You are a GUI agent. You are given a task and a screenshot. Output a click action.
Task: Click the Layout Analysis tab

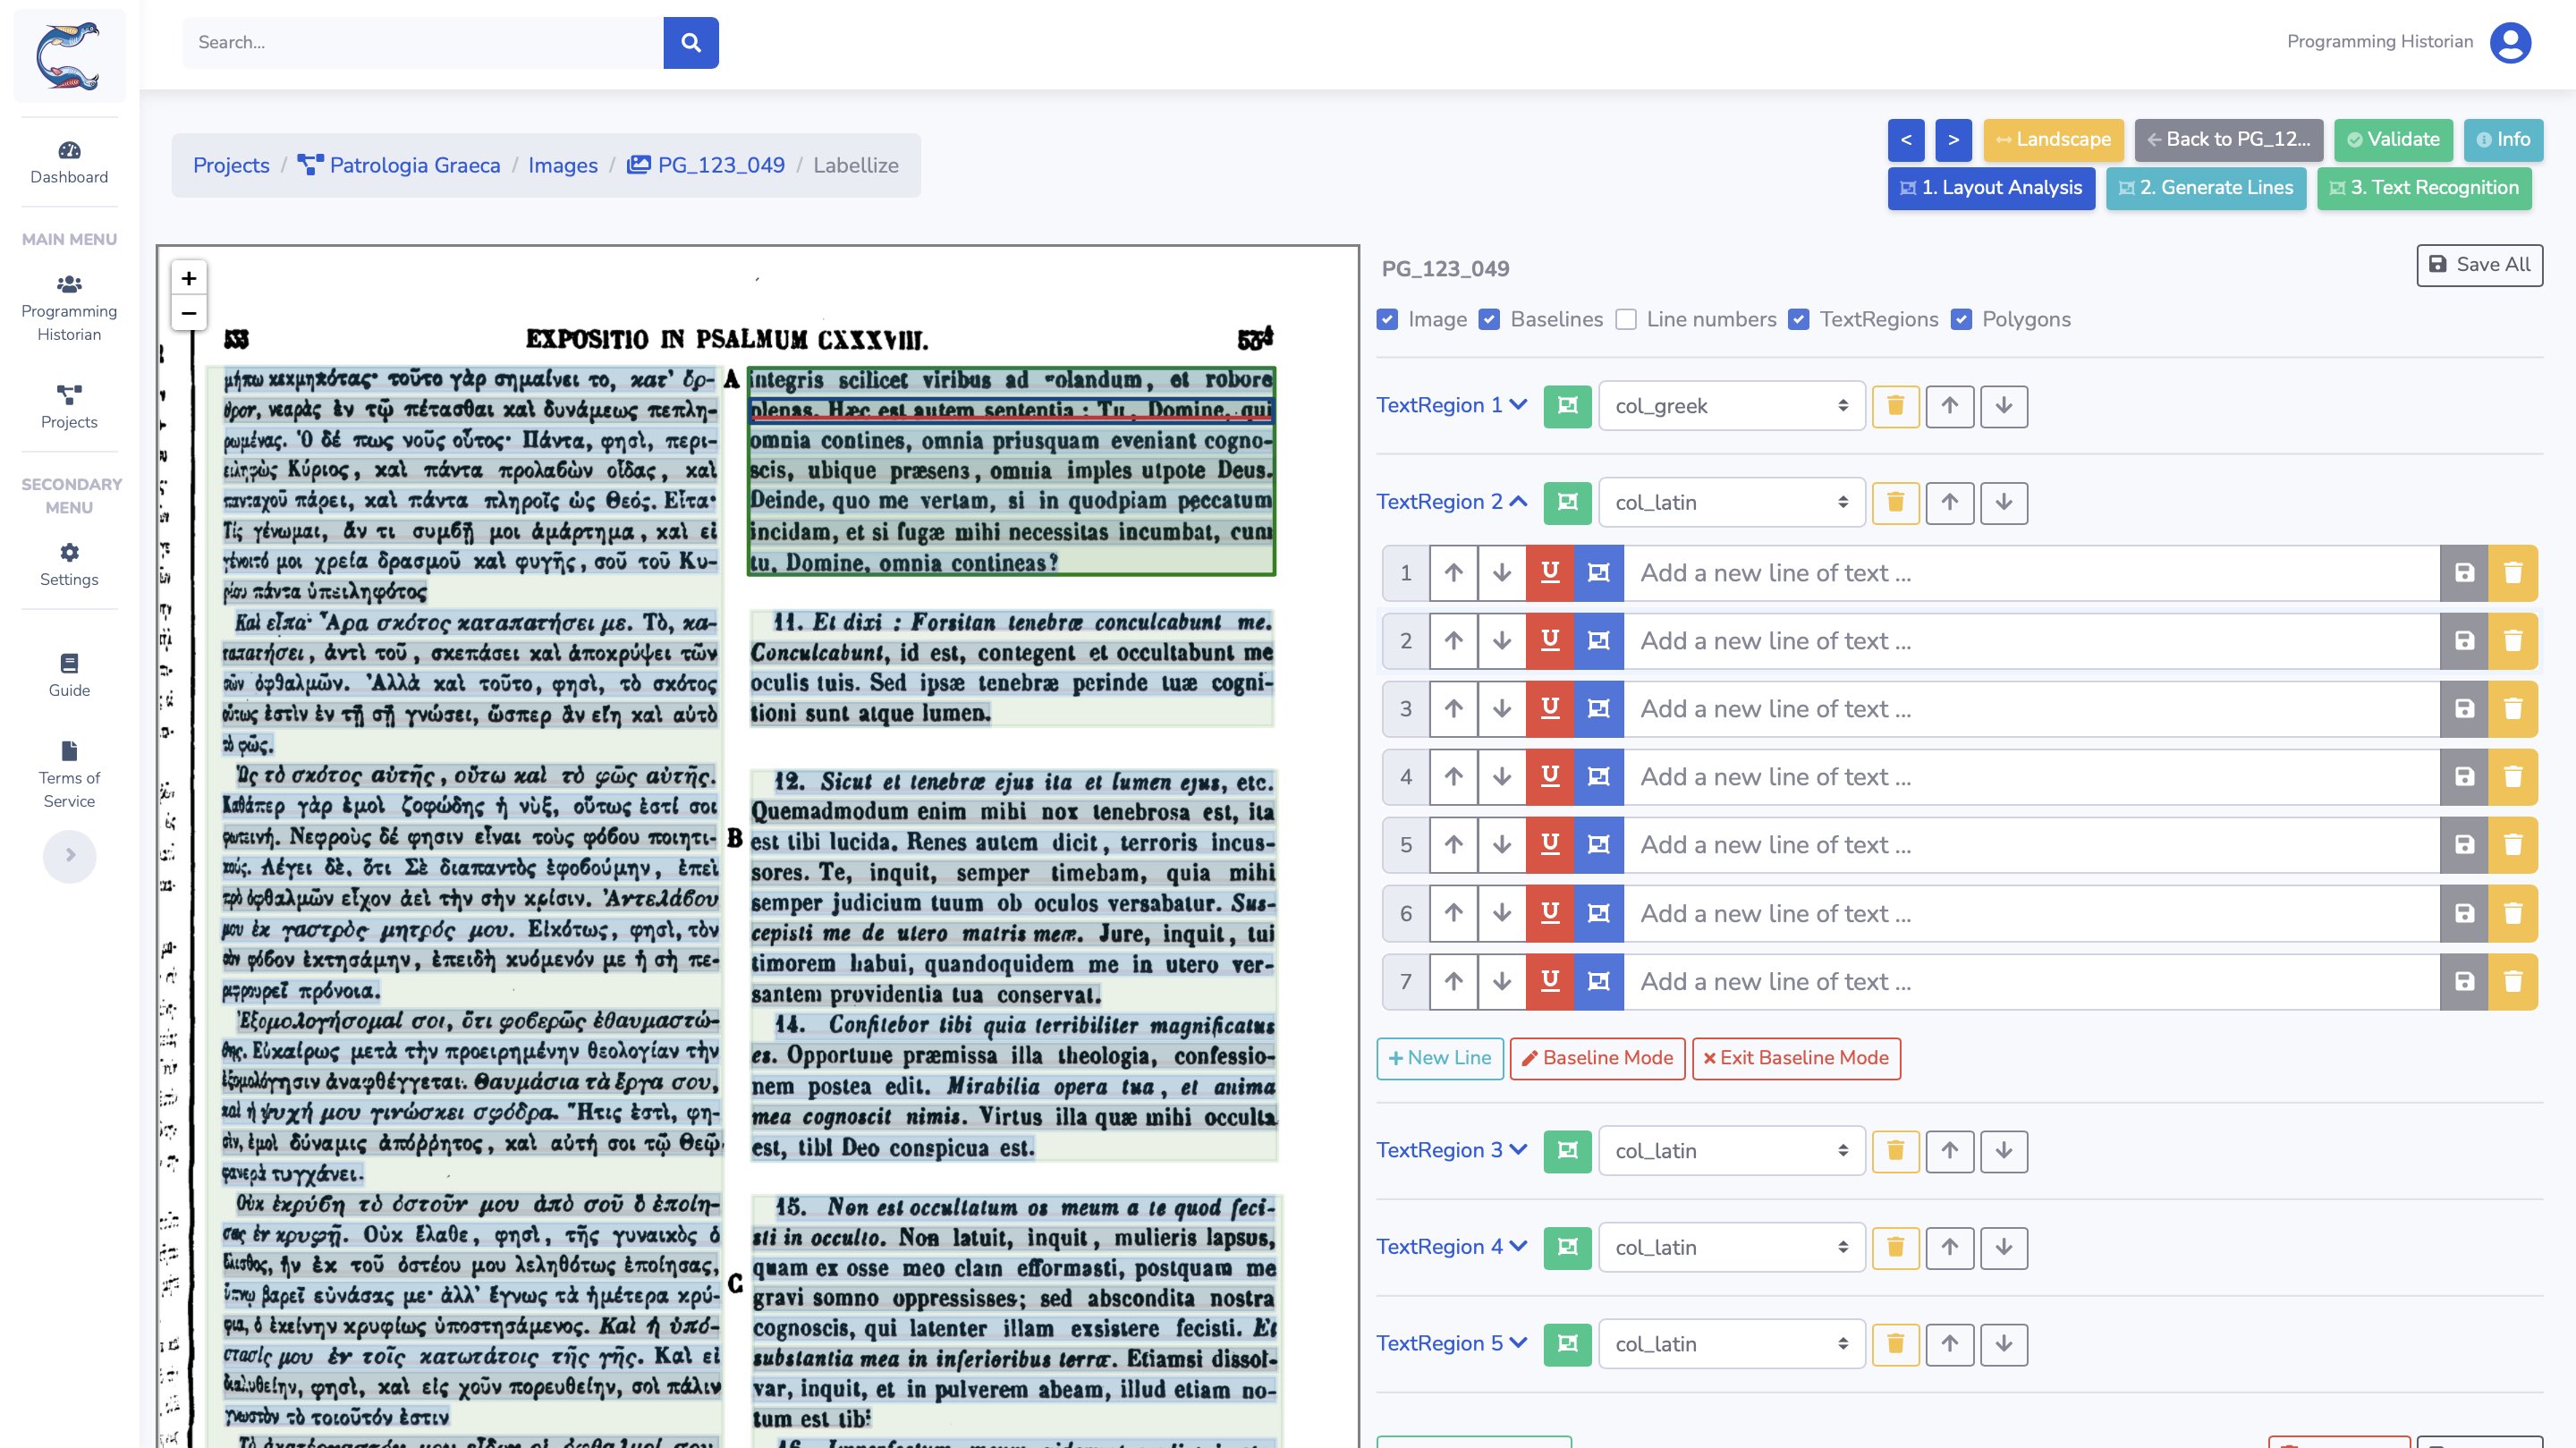(1994, 186)
